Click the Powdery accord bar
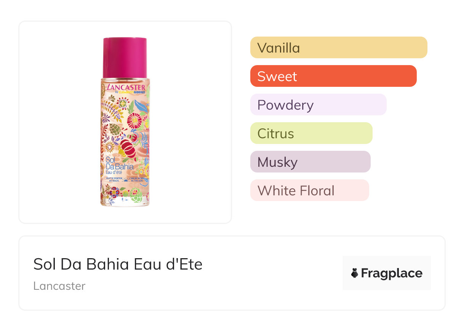Viewport: 464px width, 329px height. coord(318,105)
